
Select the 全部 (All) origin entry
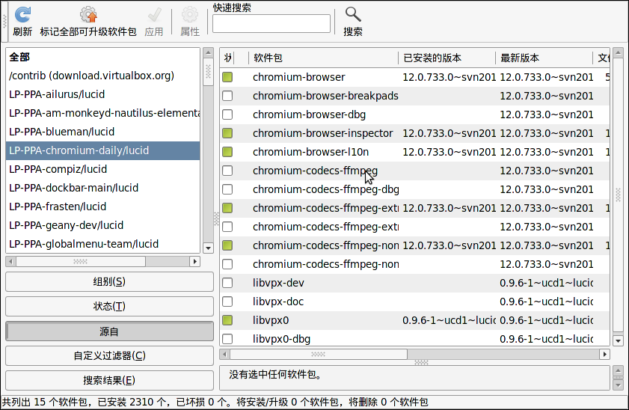102,57
